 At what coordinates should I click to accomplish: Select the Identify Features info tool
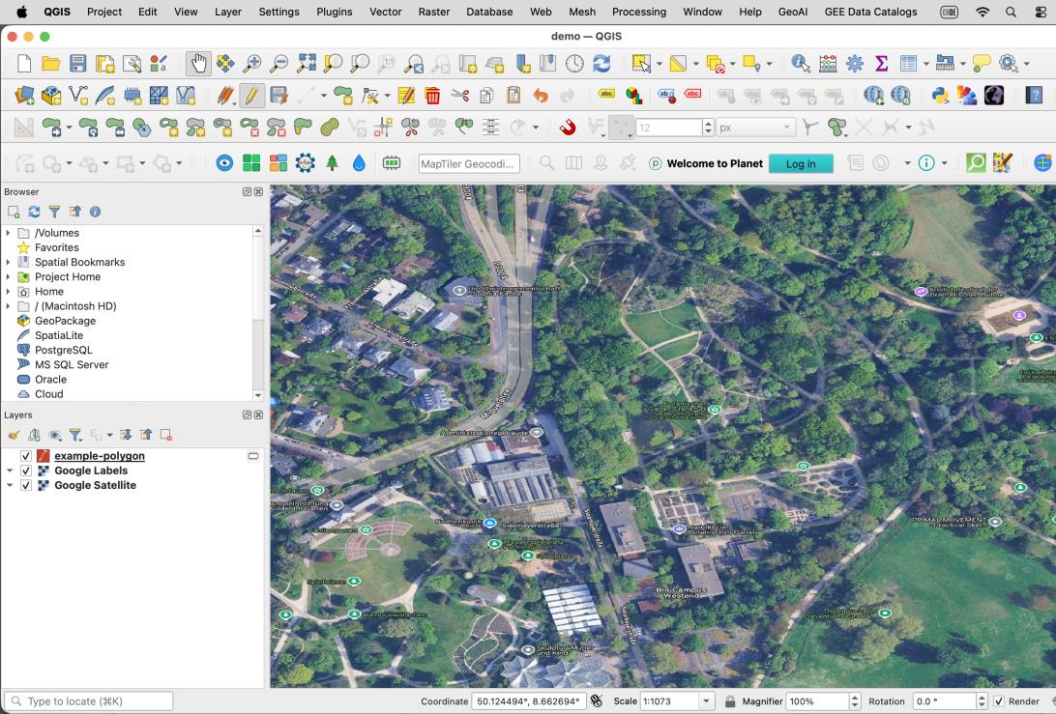click(x=800, y=64)
